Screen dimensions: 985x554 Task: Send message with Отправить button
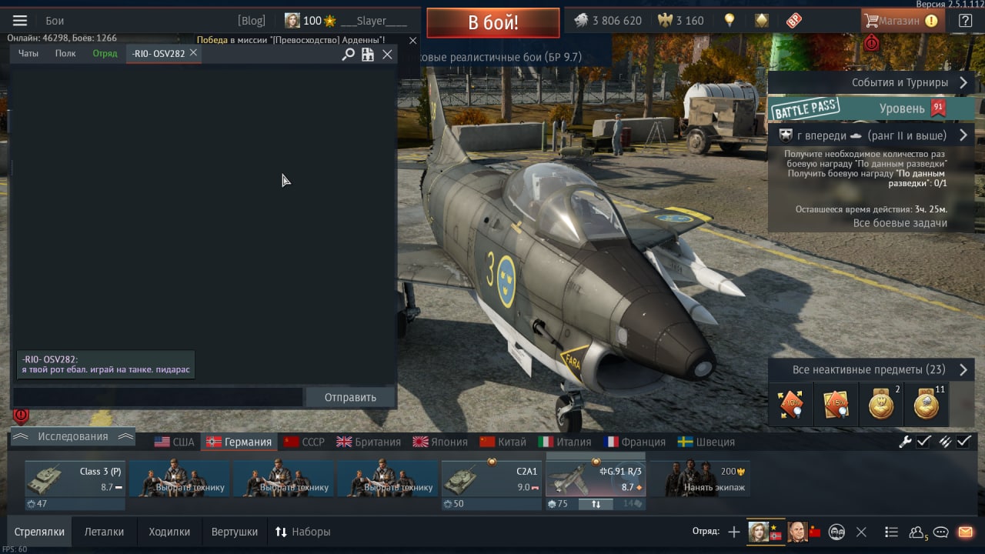(x=350, y=397)
